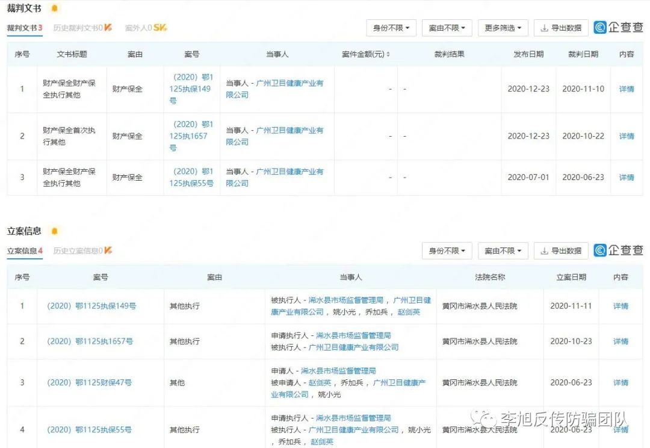The width and height of the screenshot is (650, 448).
Task: Export data with 导出数据 in 立案信息 section
Action: click(561, 250)
